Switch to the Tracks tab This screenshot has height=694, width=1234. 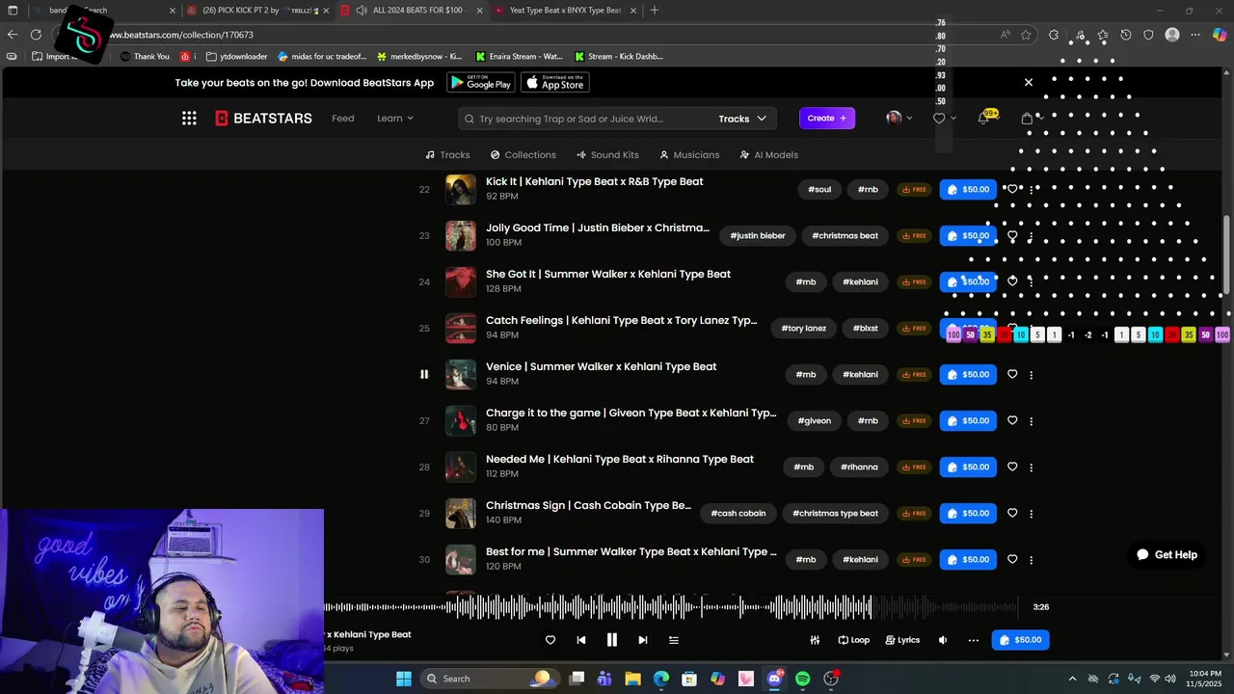click(x=447, y=155)
